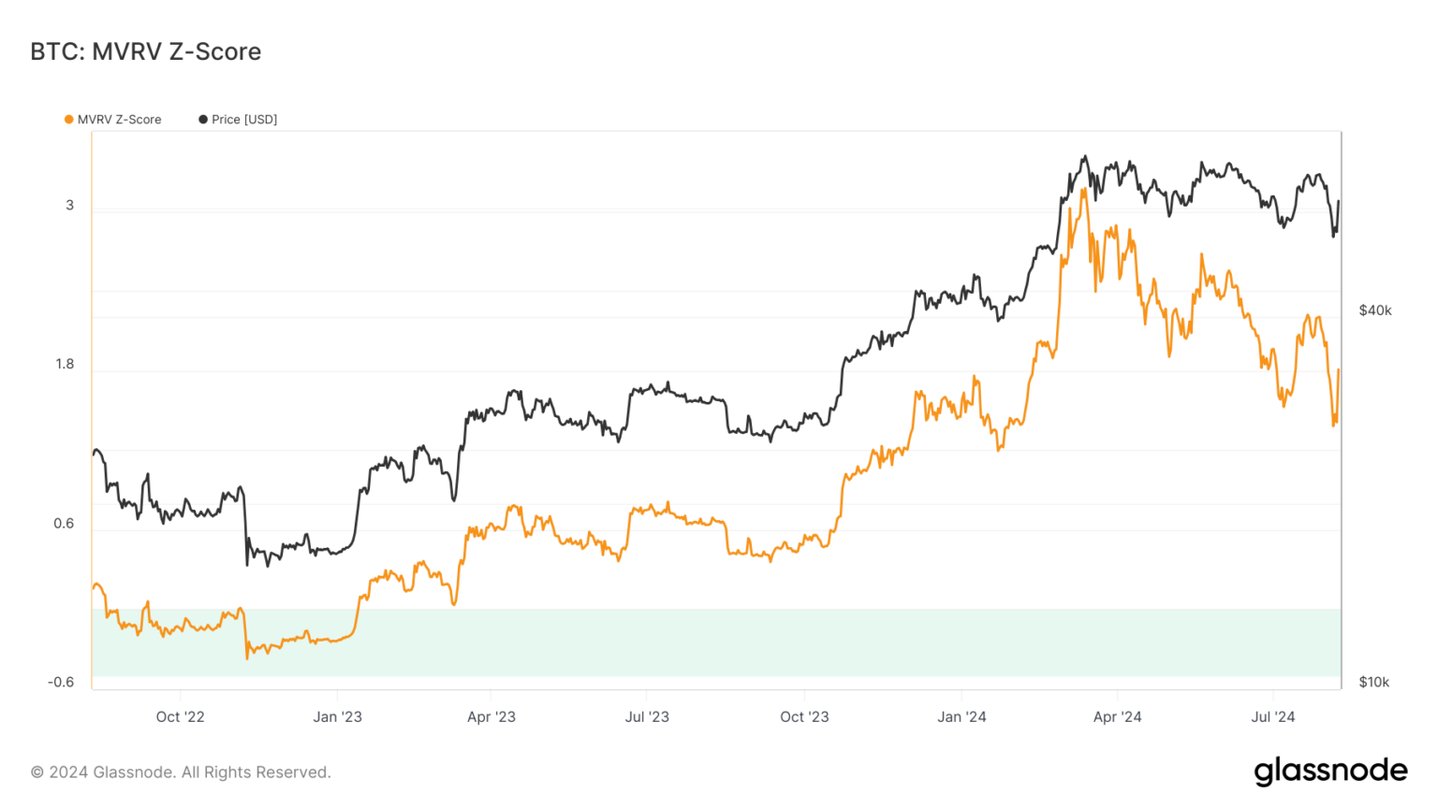This screenshot has width=1438, height=808.
Task: Click the glassnode logo
Action: [x=1330, y=772]
